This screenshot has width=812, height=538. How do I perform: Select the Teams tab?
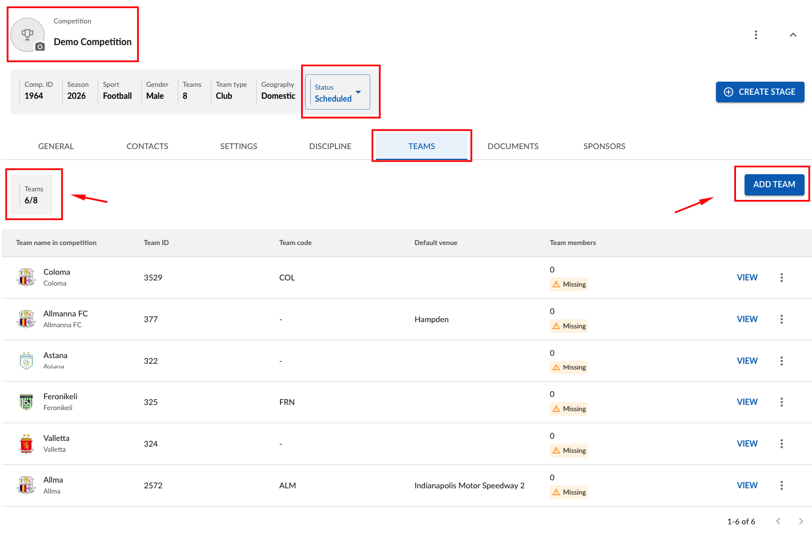click(x=422, y=146)
